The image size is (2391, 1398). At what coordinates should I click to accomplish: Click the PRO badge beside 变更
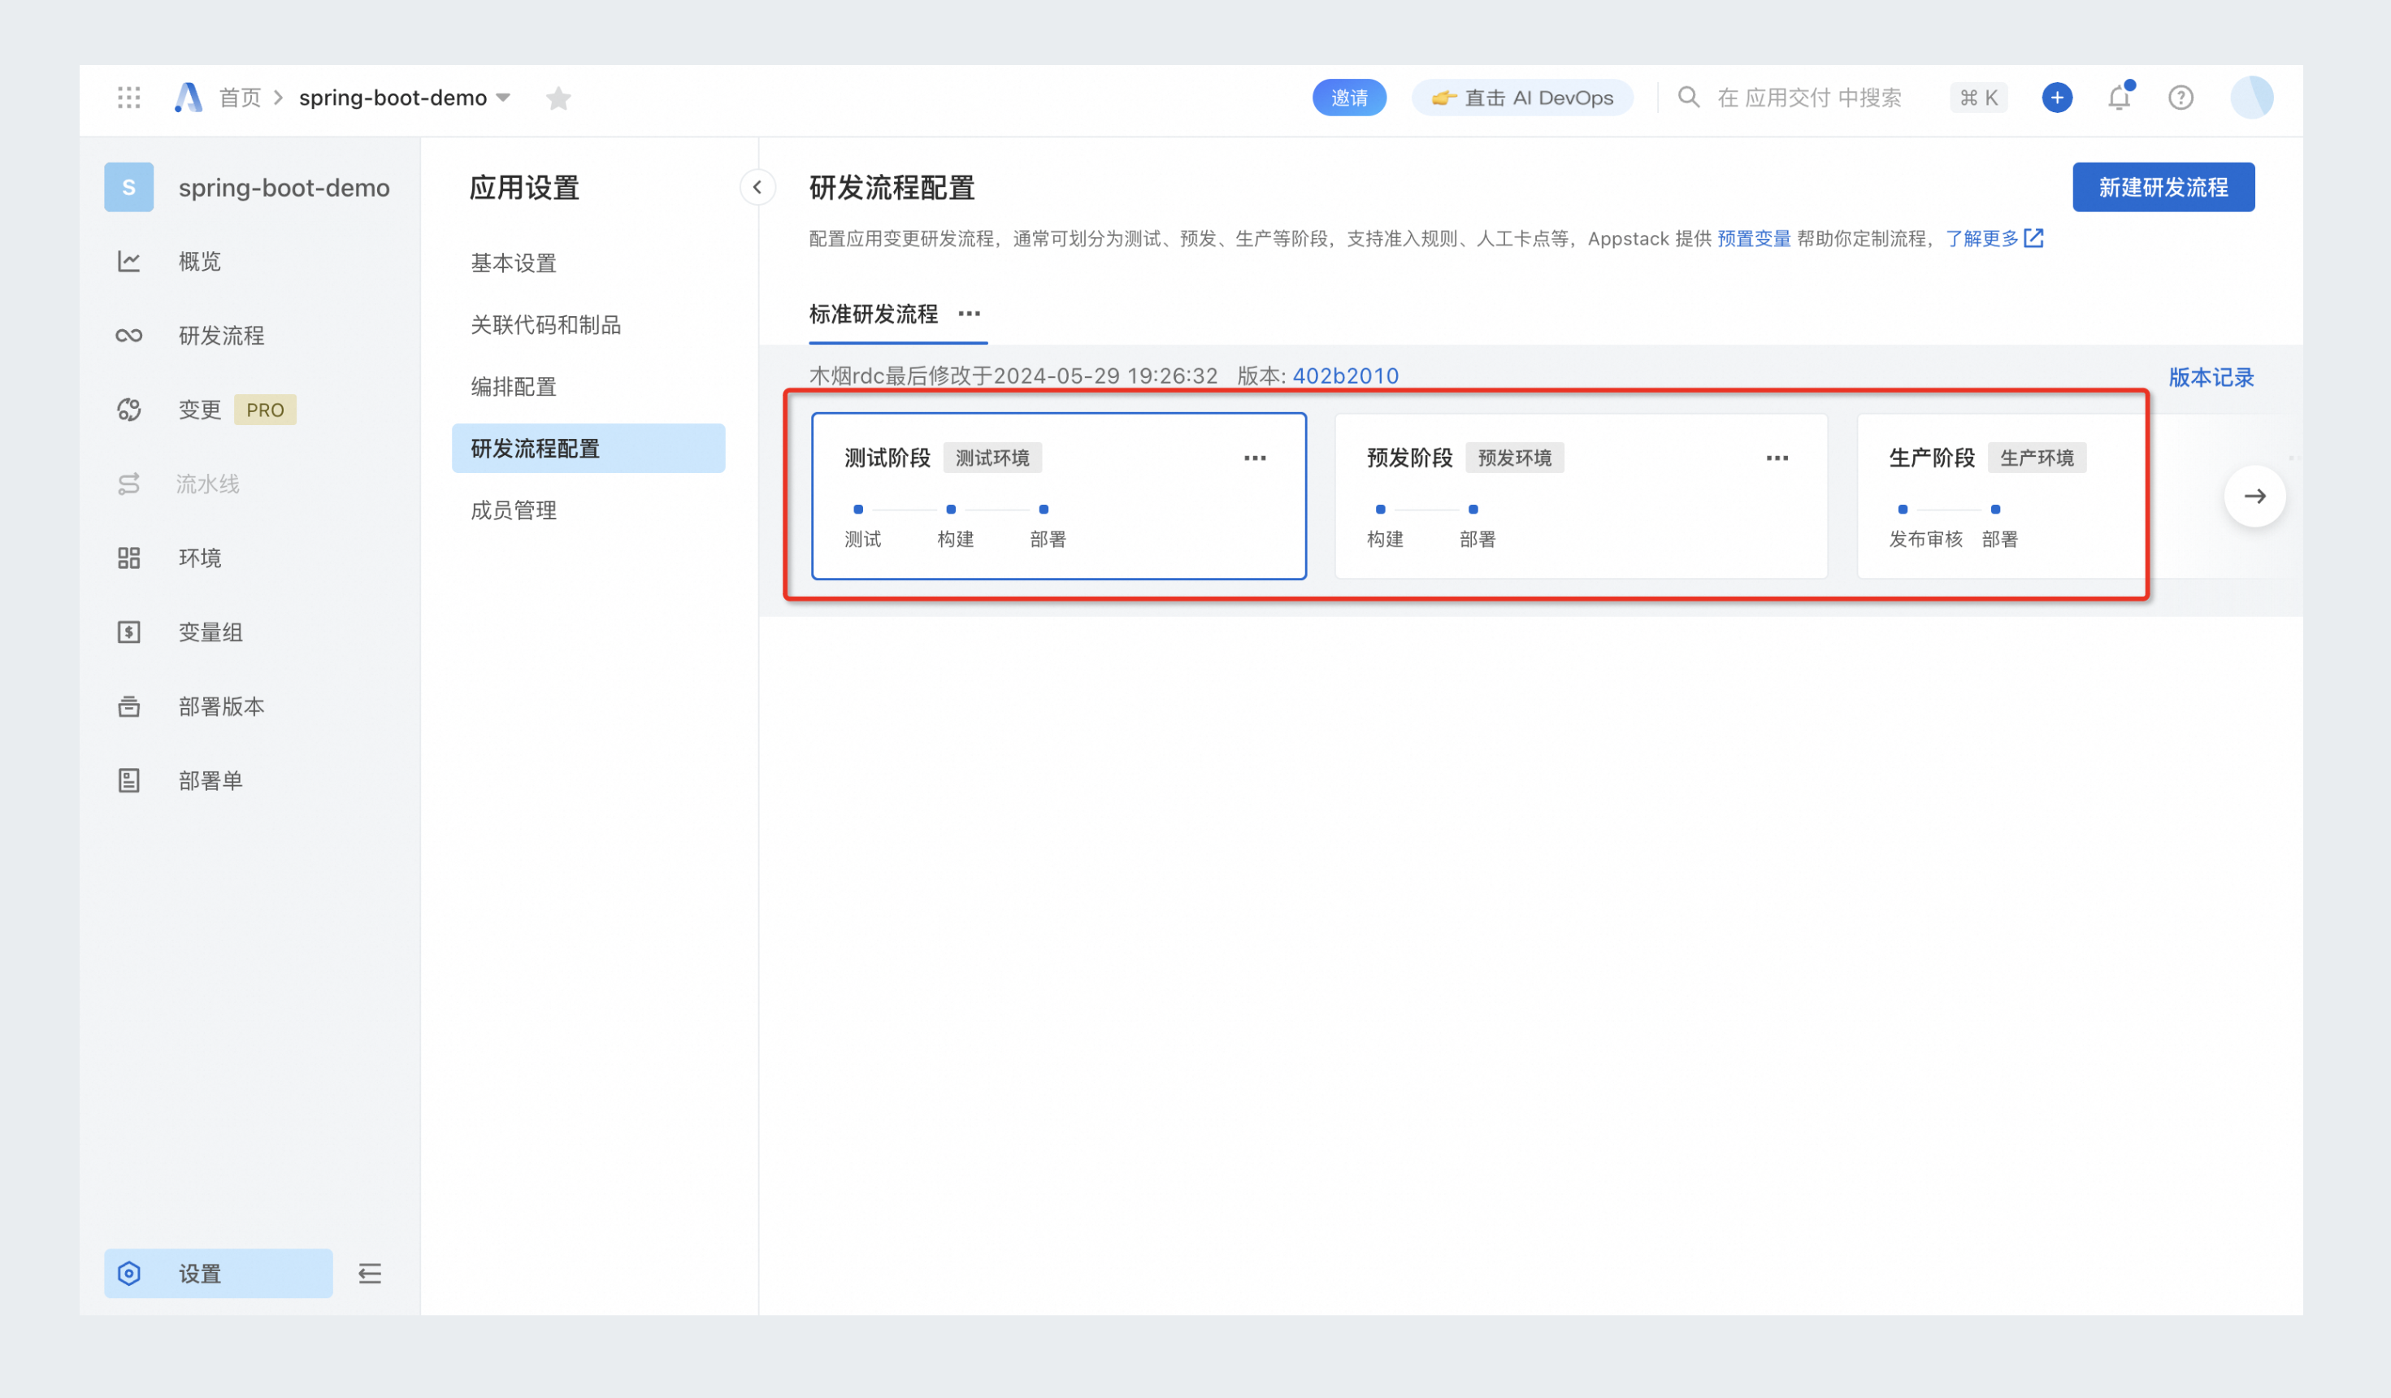(265, 410)
